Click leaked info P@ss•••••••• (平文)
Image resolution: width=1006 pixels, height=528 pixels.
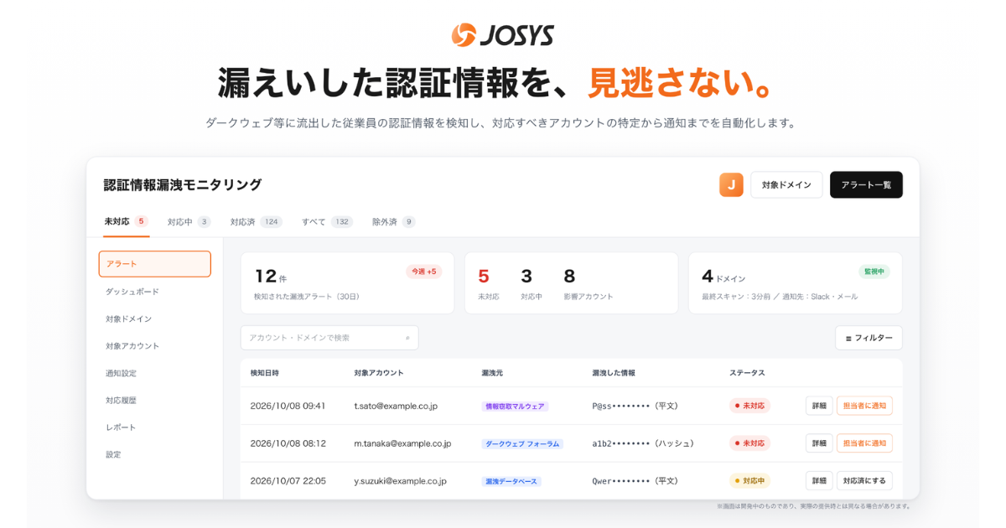click(637, 406)
